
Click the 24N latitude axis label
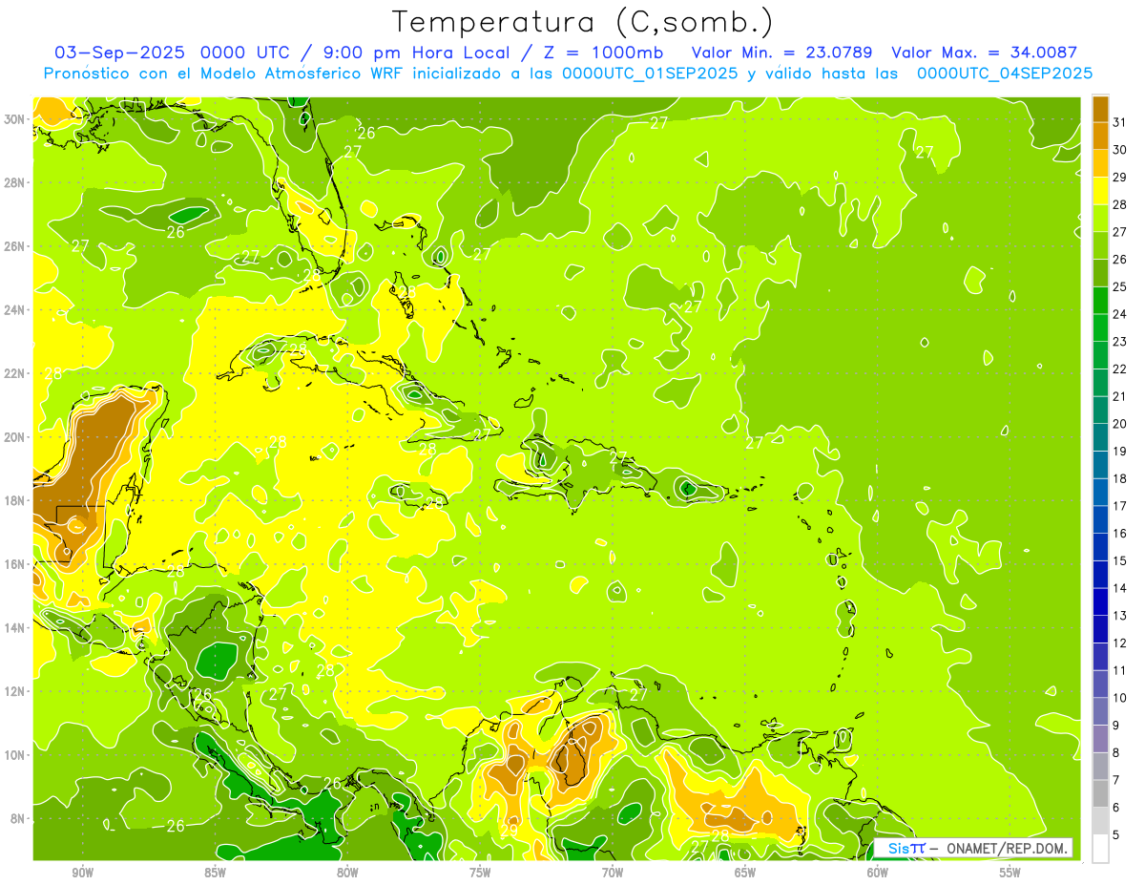pyautogui.click(x=15, y=310)
